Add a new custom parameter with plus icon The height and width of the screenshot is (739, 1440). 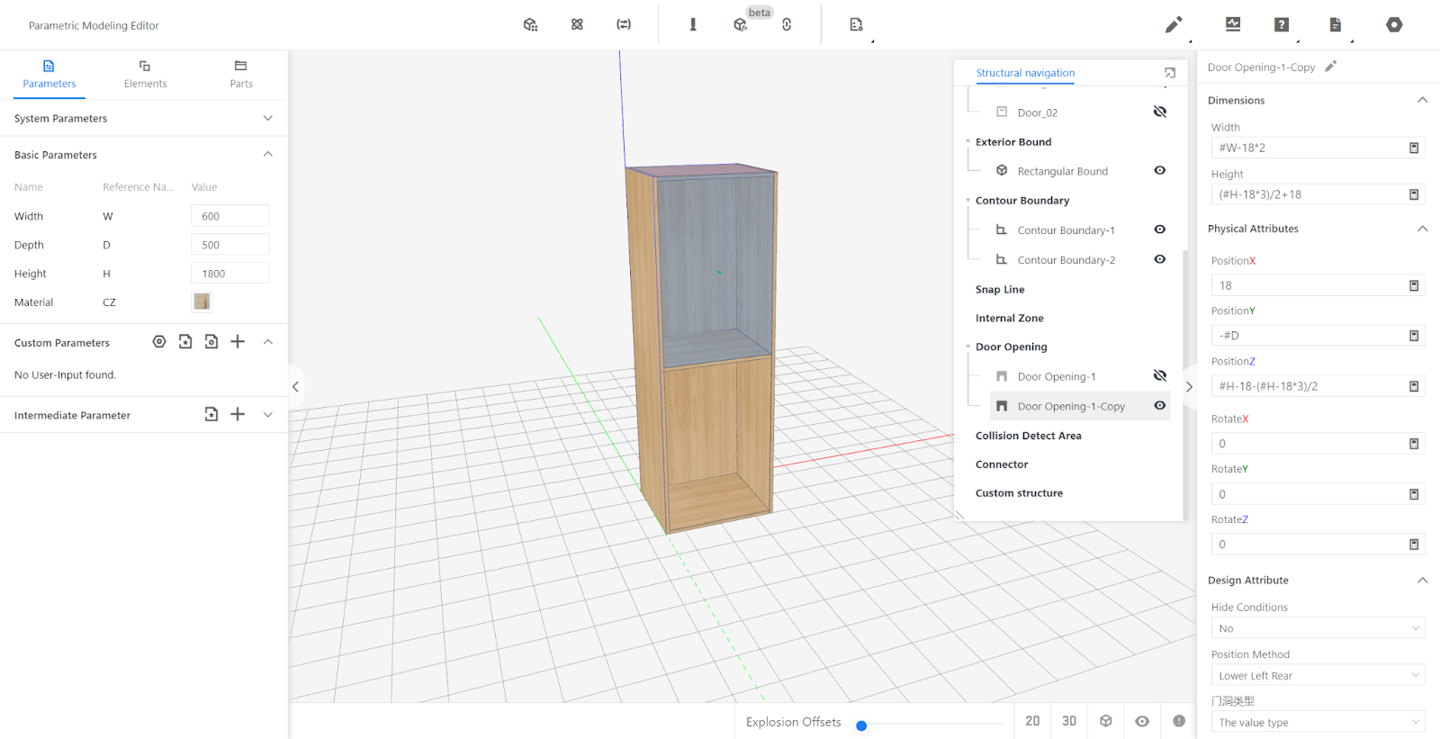tap(238, 342)
